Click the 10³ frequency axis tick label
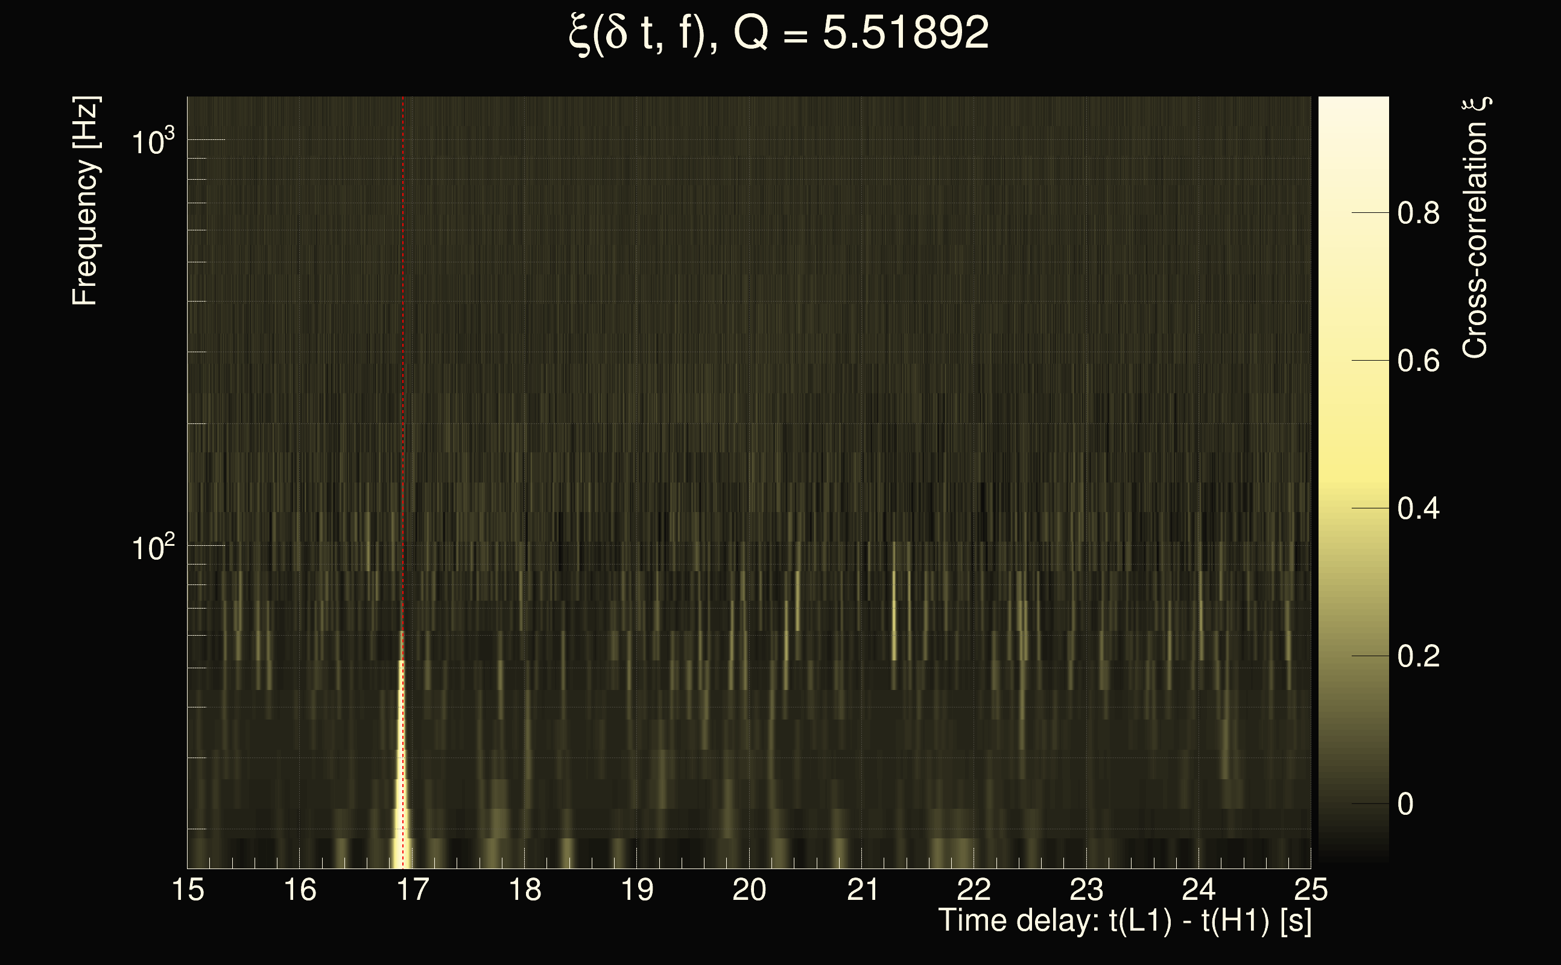This screenshot has height=965, width=1561. (x=153, y=141)
